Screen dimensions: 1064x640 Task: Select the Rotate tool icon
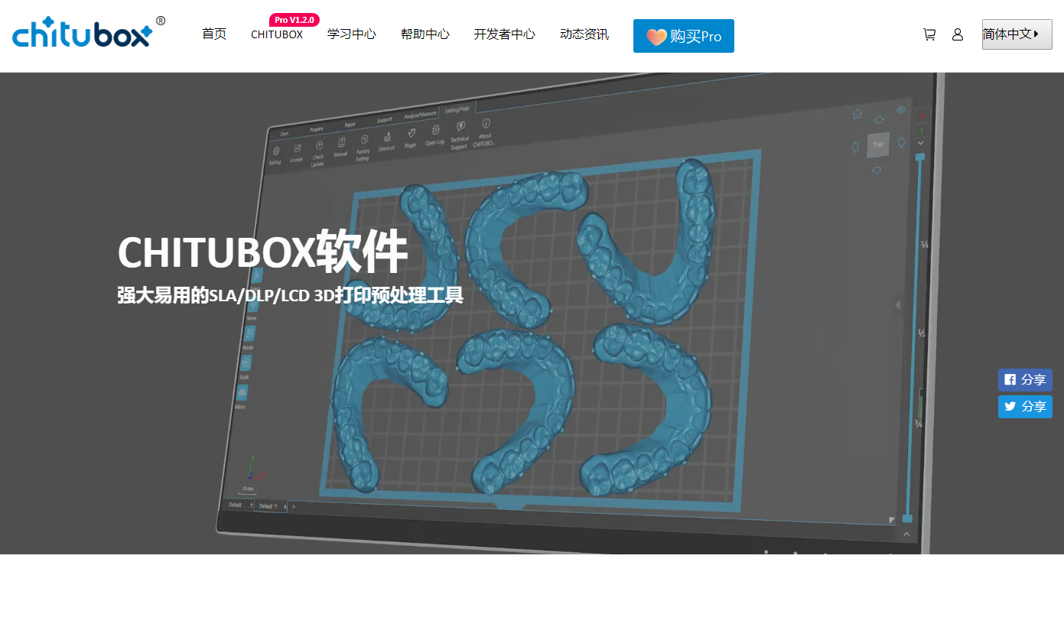point(251,333)
